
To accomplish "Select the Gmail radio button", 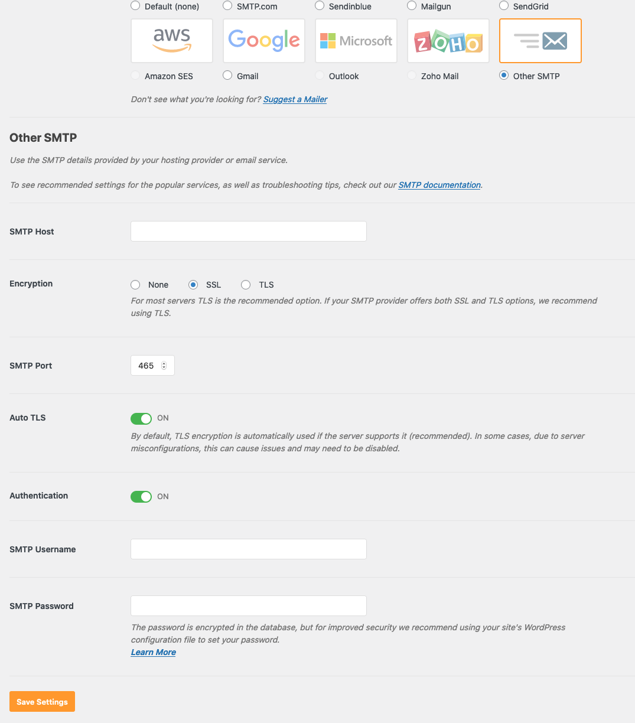I will 227,76.
